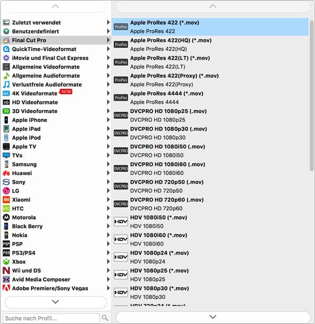Click the Benutzerdefiniert globe icon
315x324 pixels.
(x=6, y=32)
